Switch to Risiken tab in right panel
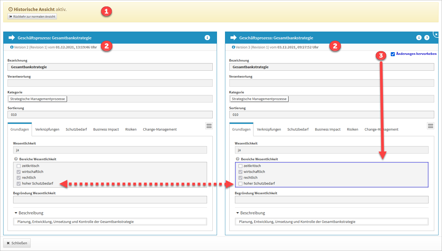Screen dimensions: 442x251 point(352,130)
